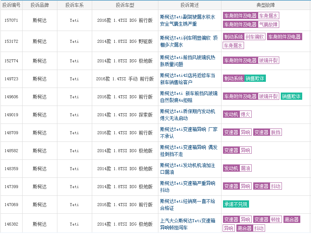Image resolution: width=311 pixels, height=234 pixels.
Task: Click green 销售欺诈 tag in row 149723
Action: (x=255, y=78)
